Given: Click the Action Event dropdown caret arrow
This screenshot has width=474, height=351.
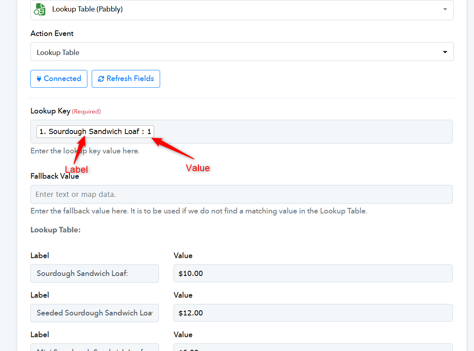Looking at the screenshot, I should (445, 52).
